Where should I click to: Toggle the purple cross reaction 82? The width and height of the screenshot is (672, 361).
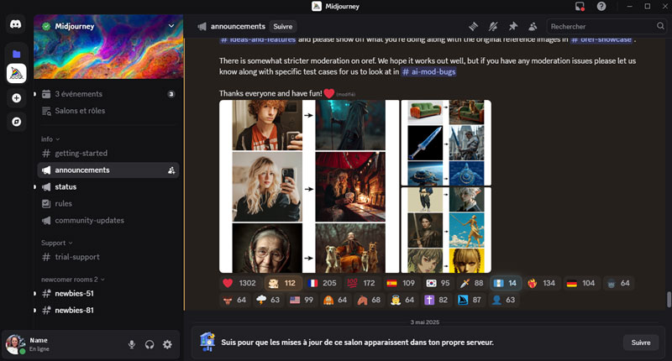(436, 300)
